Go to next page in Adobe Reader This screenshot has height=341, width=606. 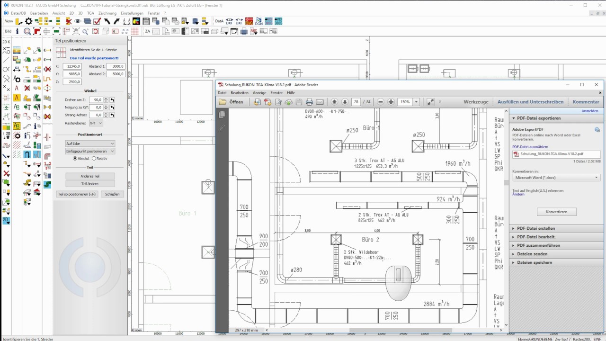(x=345, y=102)
